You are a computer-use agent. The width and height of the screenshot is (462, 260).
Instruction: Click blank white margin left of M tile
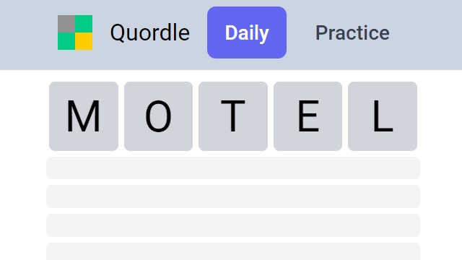24,116
